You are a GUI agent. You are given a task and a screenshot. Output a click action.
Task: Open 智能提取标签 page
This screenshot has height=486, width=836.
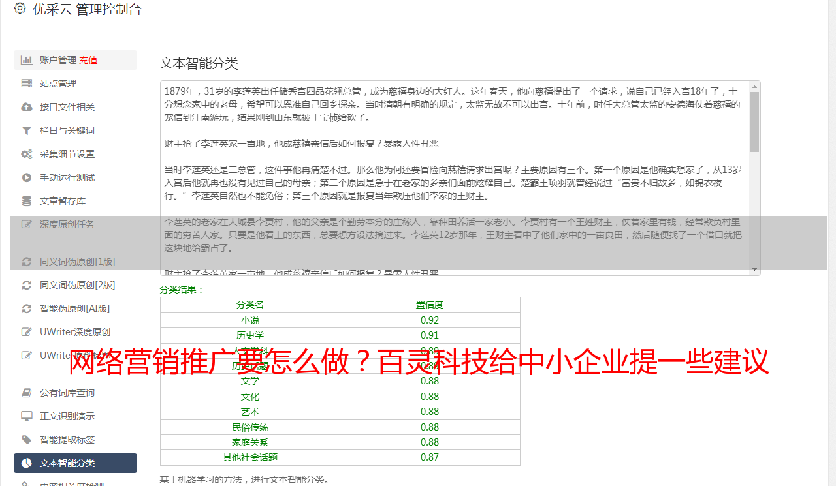click(x=67, y=440)
